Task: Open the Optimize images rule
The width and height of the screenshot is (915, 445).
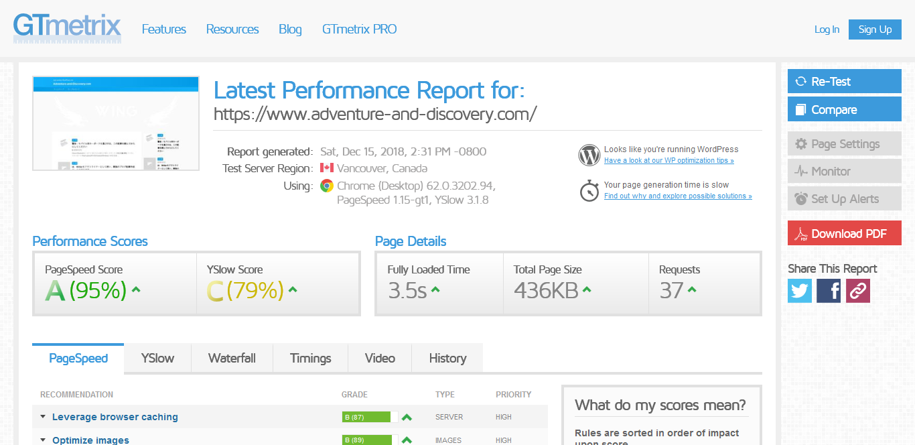Action: click(90, 440)
